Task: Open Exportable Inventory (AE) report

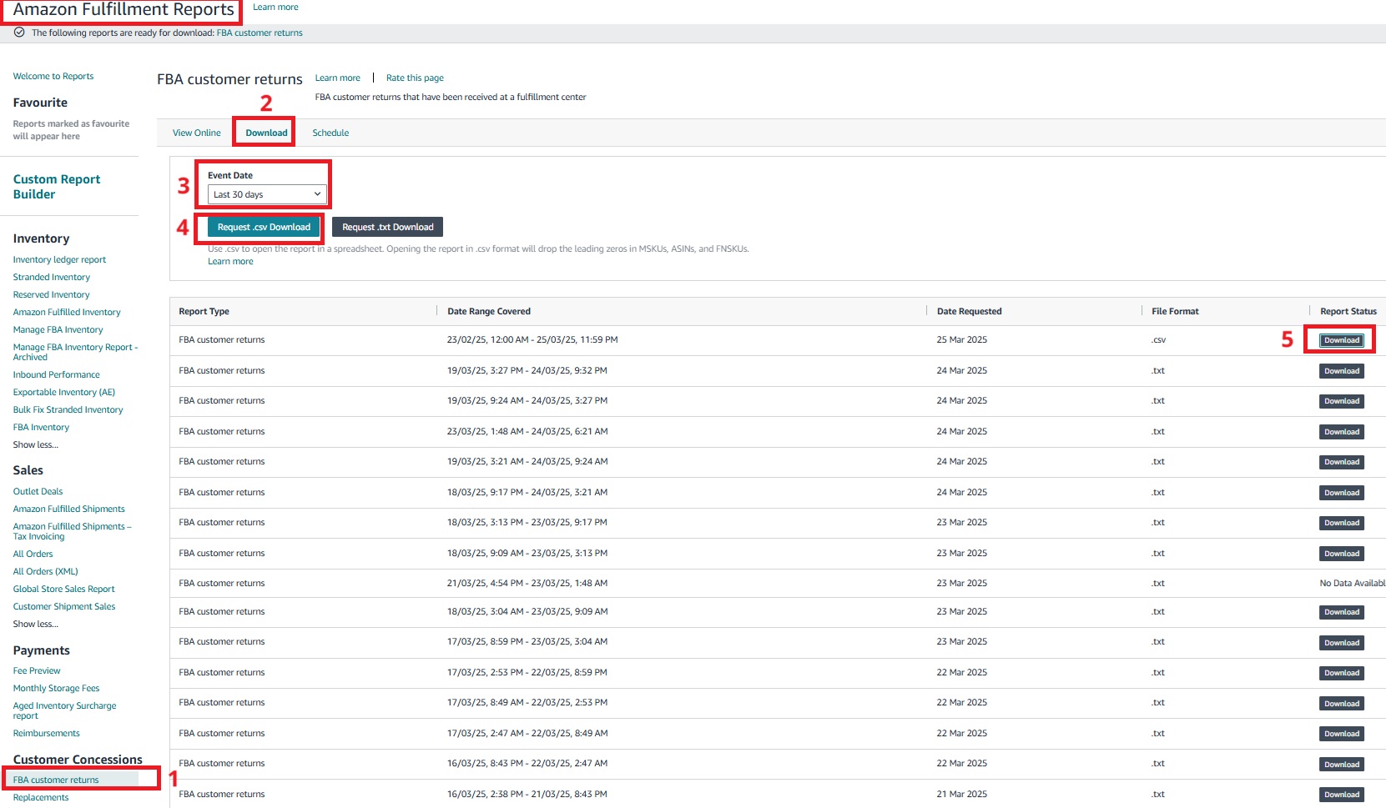Action: click(x=64, y=392)
